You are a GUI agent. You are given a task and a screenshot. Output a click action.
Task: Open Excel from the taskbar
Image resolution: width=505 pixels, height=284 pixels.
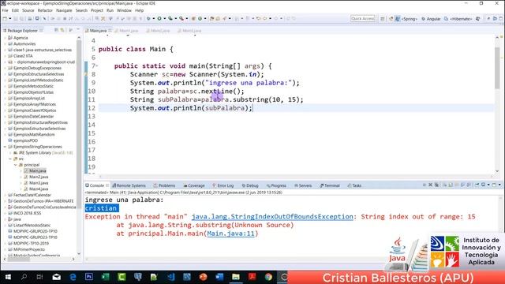tap(105, 277)
